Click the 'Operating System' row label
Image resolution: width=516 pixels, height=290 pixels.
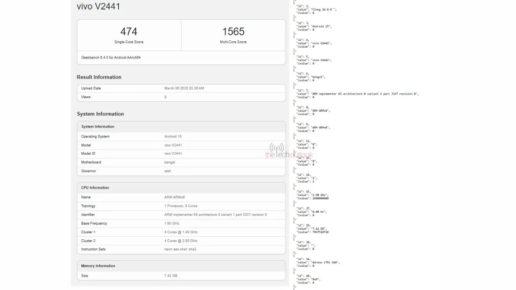click(x=95, y=137)
